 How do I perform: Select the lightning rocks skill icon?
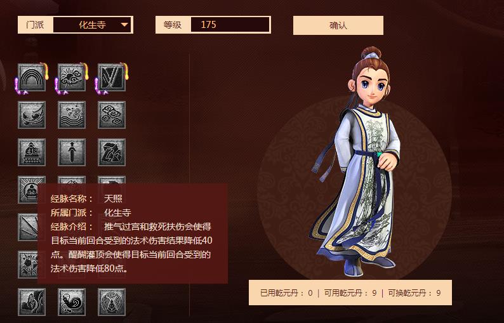112,152
